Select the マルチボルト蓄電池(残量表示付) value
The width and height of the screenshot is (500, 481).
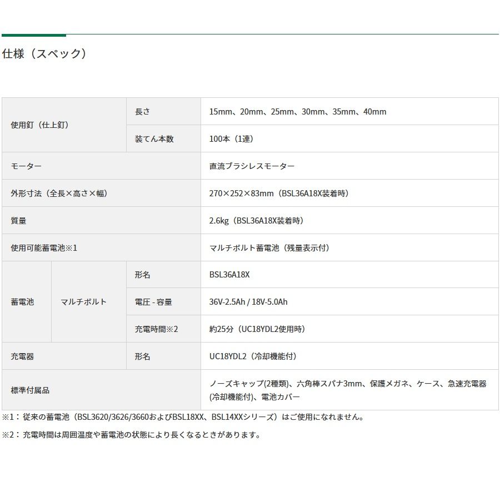(269, 248)
